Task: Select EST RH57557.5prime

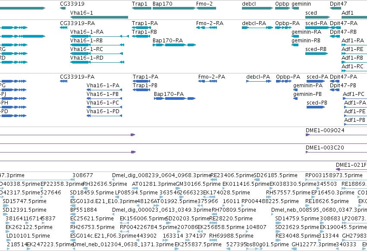Action: click(x=269, y=197)
